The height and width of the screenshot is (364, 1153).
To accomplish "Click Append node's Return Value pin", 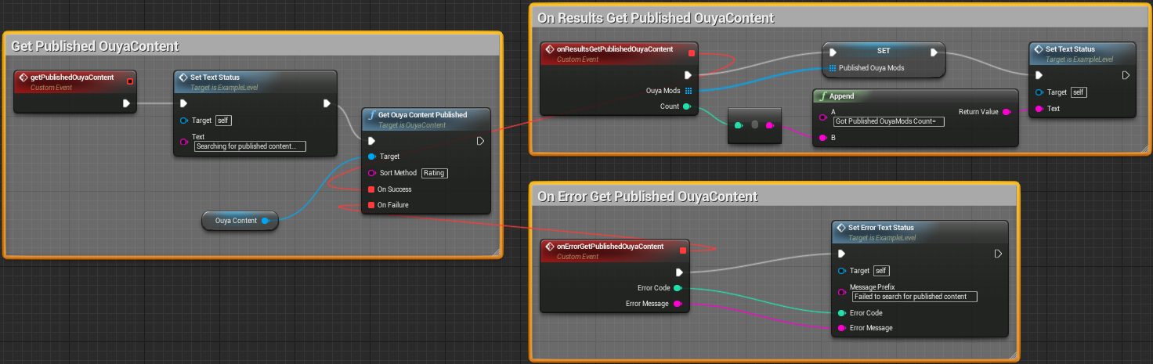I will [x=1007, y=112].
